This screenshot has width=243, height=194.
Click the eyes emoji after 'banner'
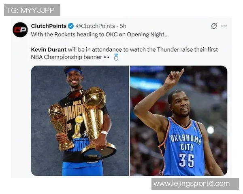coord(107,57)
